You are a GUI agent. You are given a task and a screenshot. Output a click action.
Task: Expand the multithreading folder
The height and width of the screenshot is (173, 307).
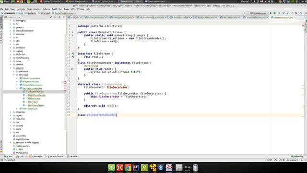coord(11,58)
